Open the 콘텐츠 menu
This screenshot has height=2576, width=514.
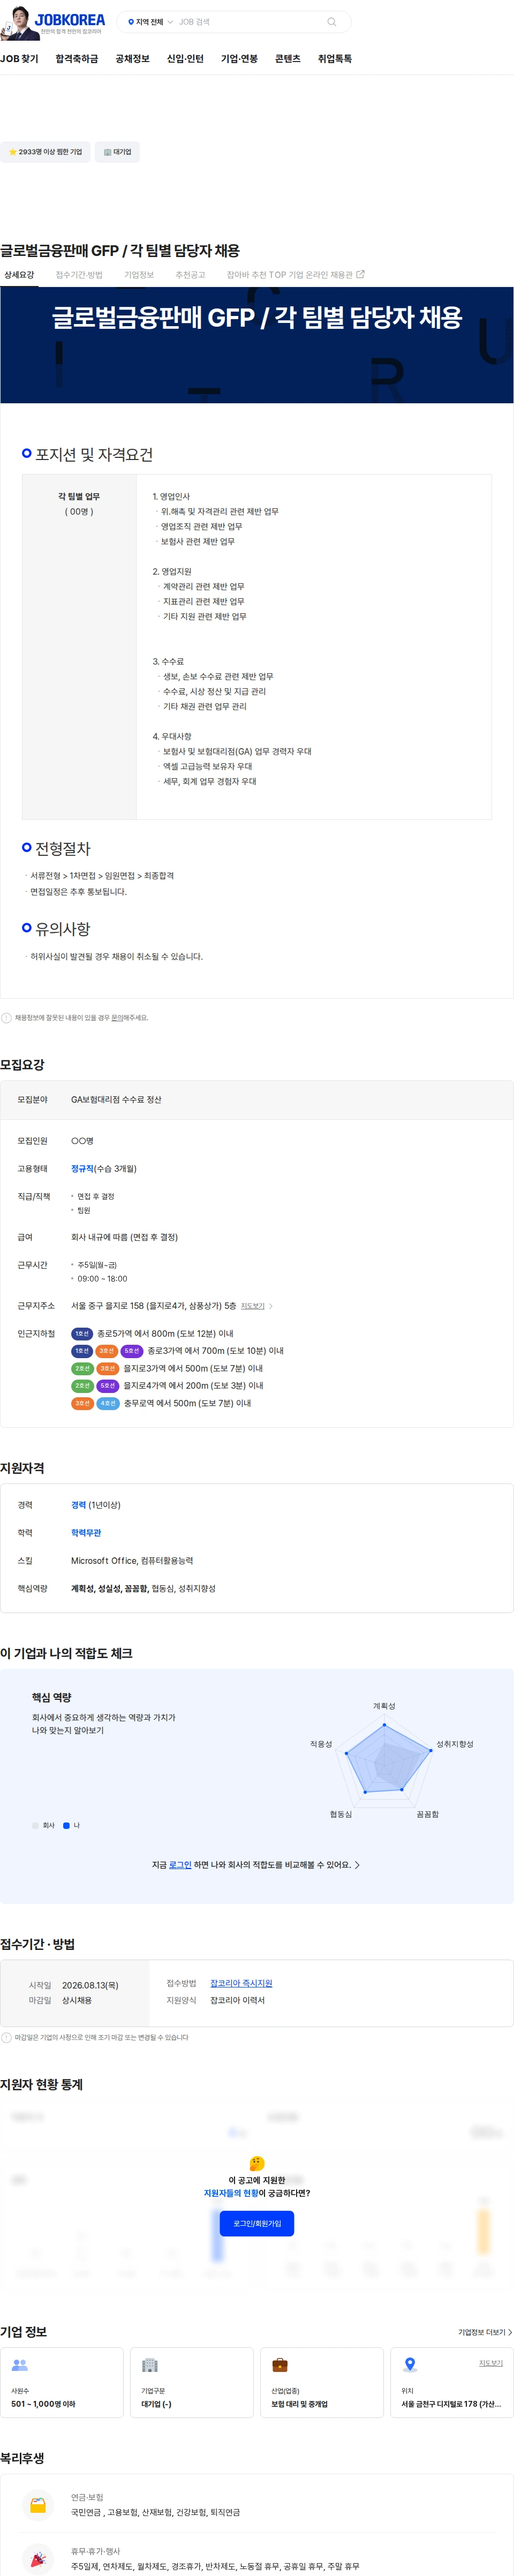tap(288, 59)
